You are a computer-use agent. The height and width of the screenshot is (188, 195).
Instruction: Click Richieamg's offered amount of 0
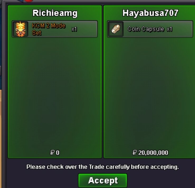58,153
